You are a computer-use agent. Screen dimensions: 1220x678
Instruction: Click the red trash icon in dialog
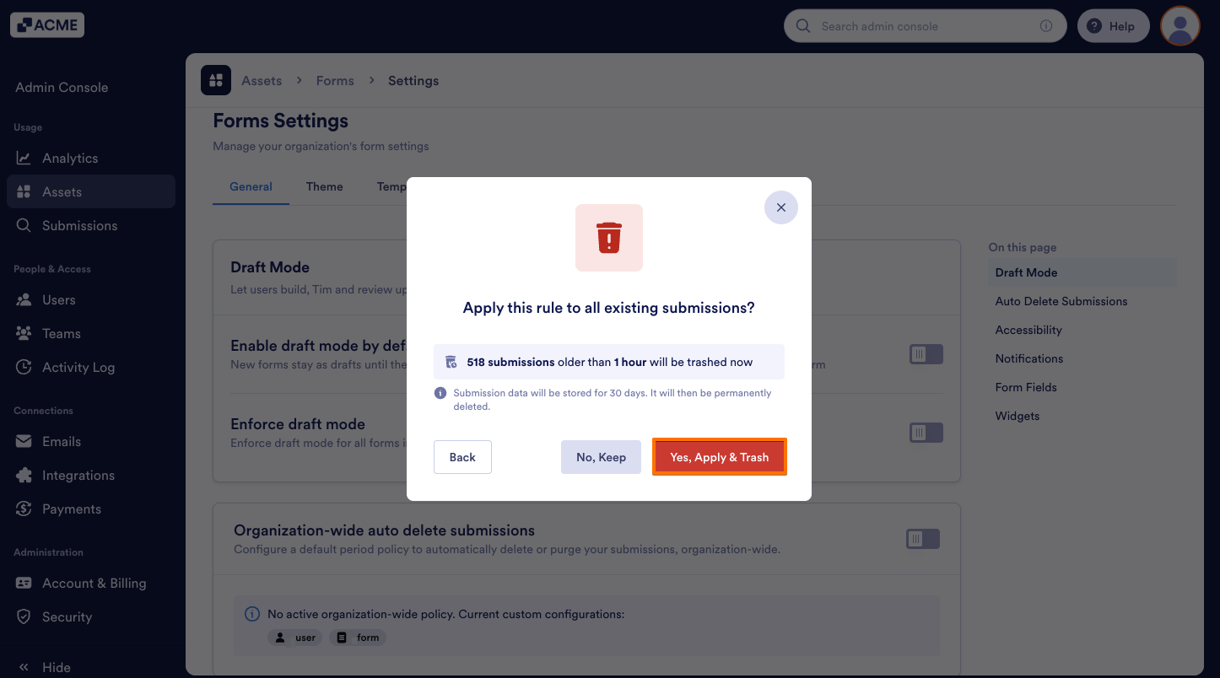click(609, 238)
